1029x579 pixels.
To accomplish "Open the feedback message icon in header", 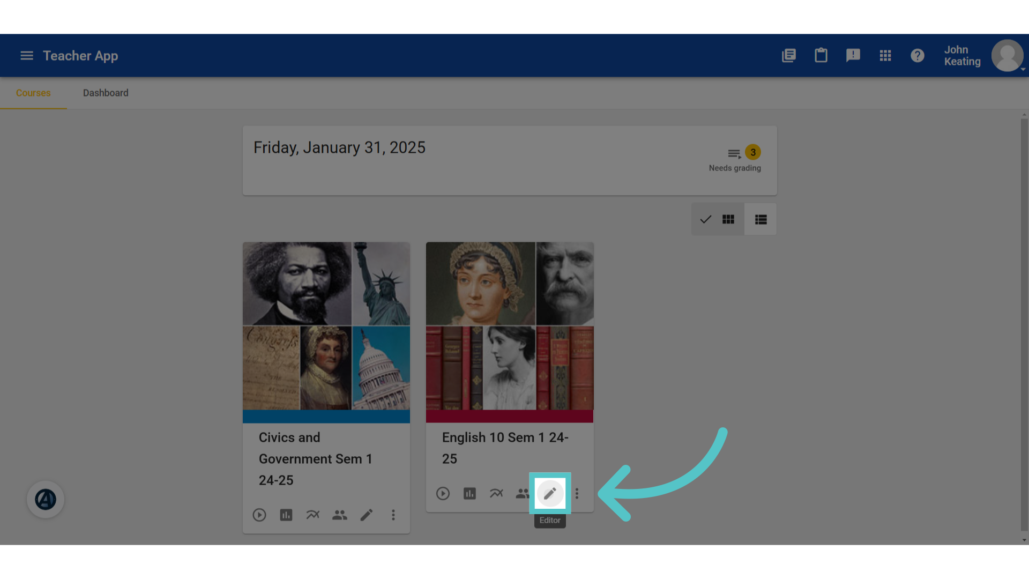I will pos(853,56).
